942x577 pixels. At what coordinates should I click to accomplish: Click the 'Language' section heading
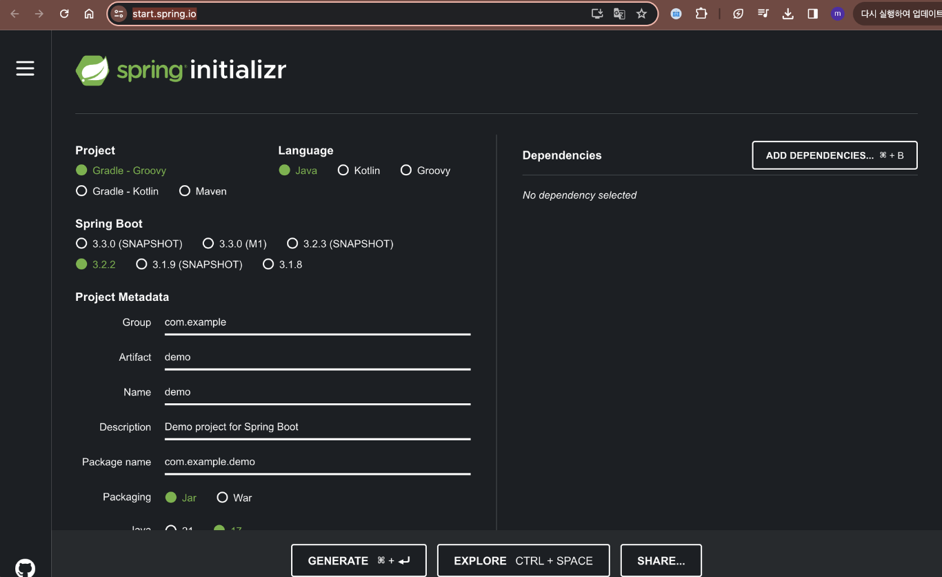tap(305, 150)
